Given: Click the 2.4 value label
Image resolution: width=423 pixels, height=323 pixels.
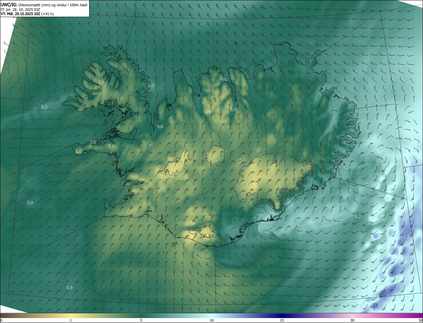Looking at the screenshot, I should pyautogui.click(x=208, y=112).
